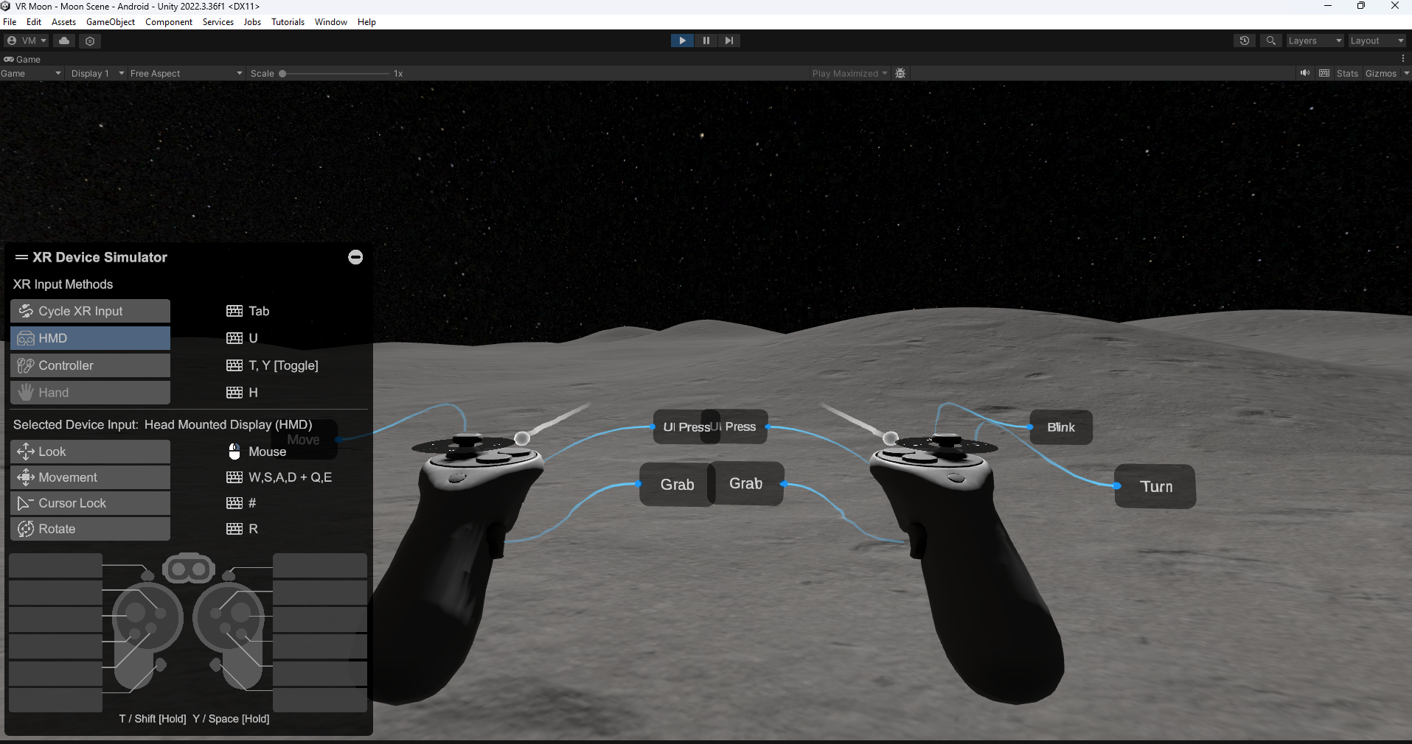Open the VM account menu

pos(26,41)
